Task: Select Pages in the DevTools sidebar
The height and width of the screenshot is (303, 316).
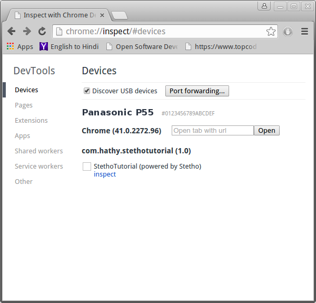Action: (x=24, y=105)
